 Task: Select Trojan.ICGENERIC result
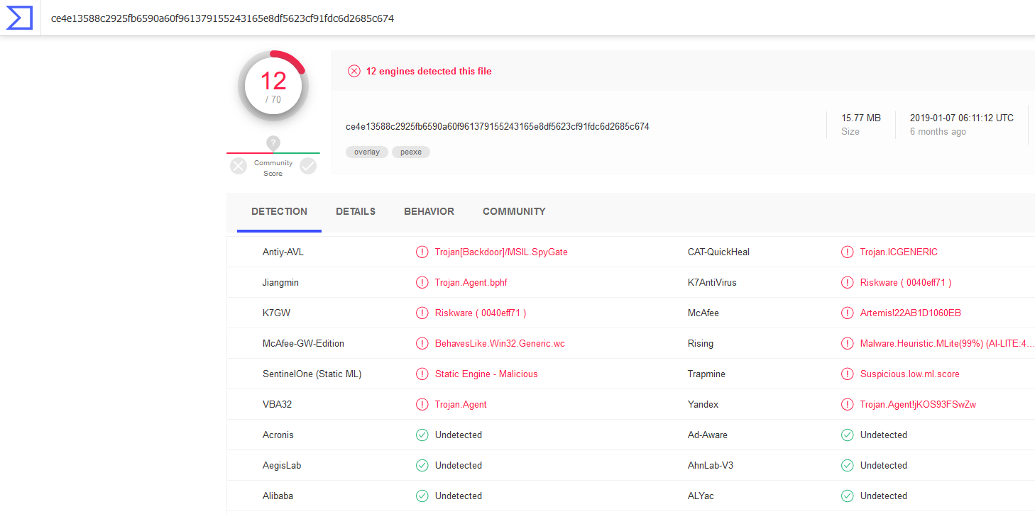(899, 252)
